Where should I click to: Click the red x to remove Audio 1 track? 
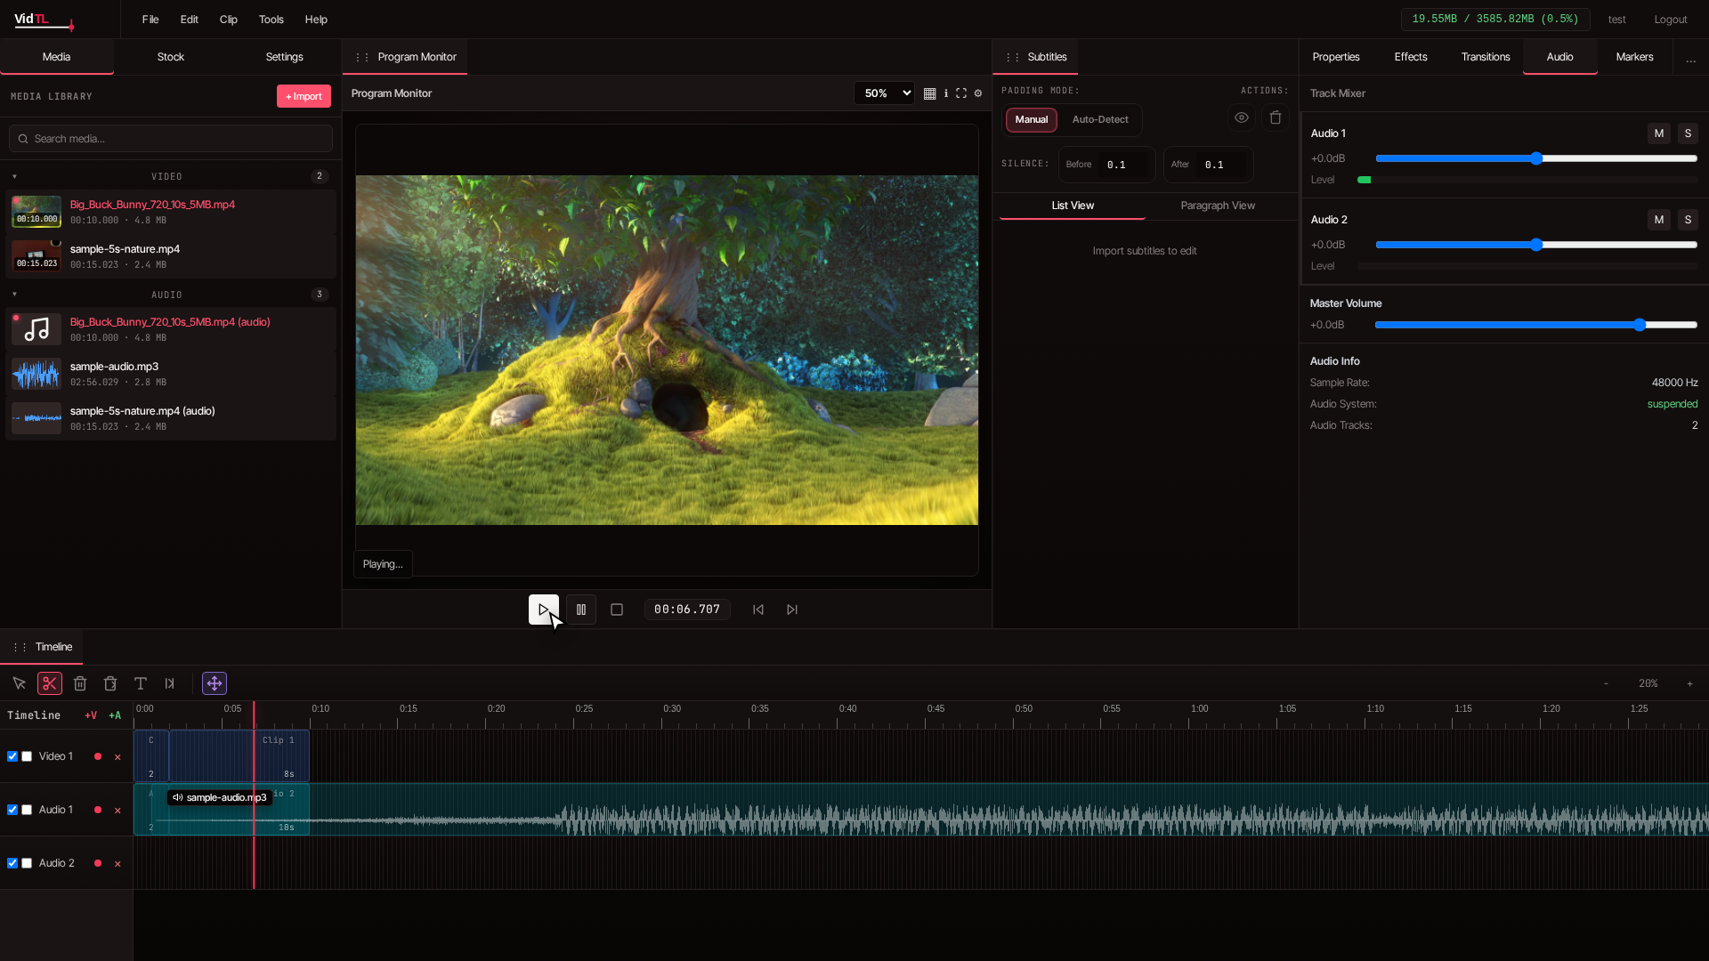click(x=117, y=811)
